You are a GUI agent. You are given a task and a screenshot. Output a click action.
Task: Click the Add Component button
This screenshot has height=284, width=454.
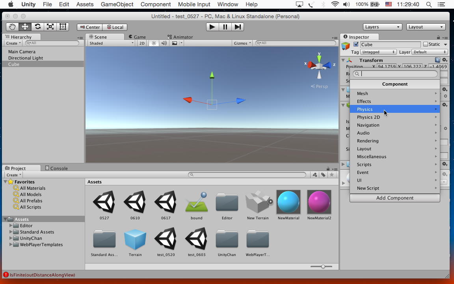click(x=394, y=198)
